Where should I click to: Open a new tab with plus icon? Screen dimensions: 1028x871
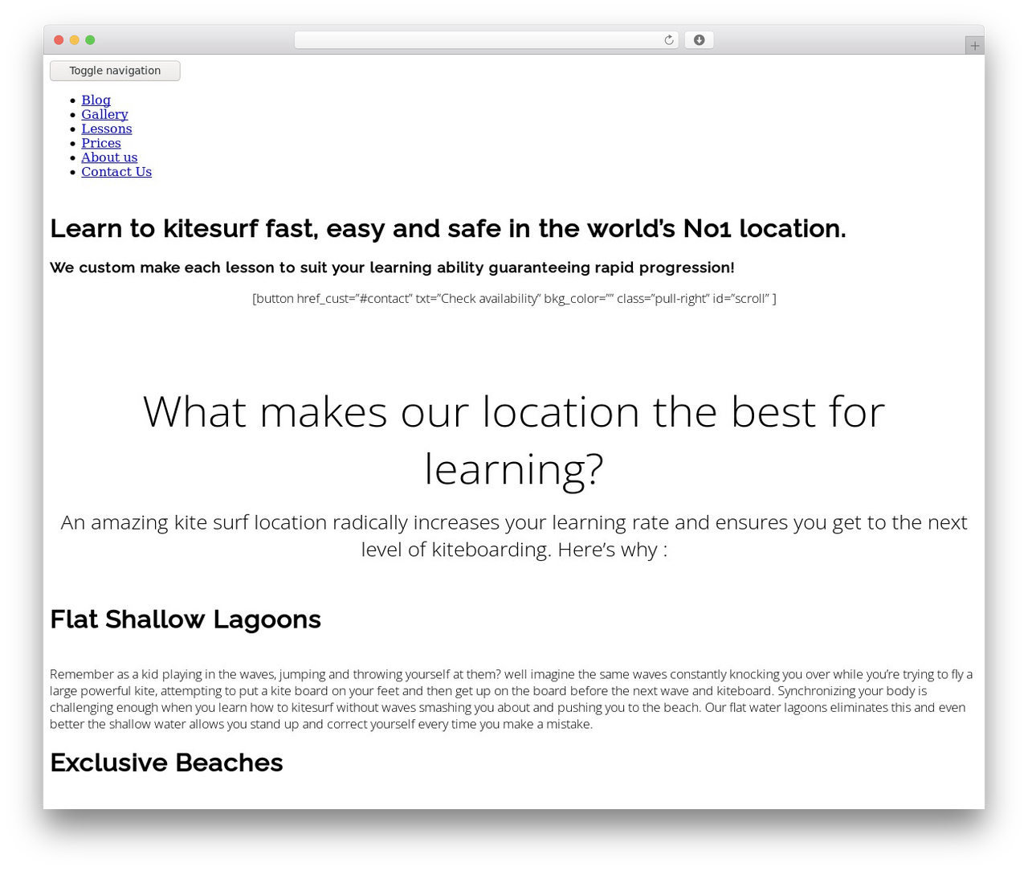tap(974, 46)
